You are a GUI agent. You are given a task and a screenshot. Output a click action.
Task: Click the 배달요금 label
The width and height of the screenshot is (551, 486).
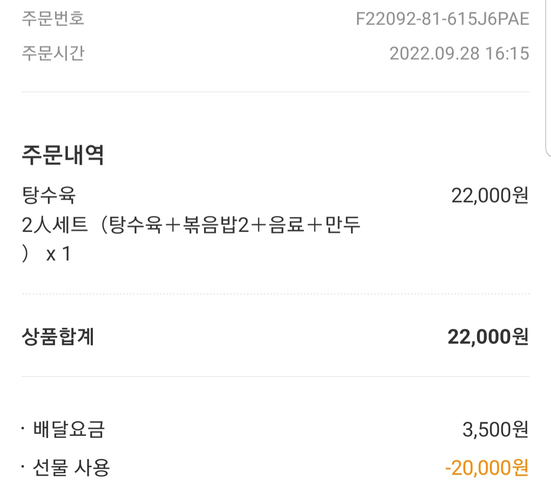[69, 429]
